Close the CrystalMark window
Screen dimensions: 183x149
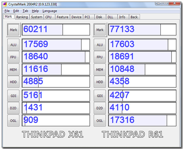pyautogui.click(x=175, y=3)
